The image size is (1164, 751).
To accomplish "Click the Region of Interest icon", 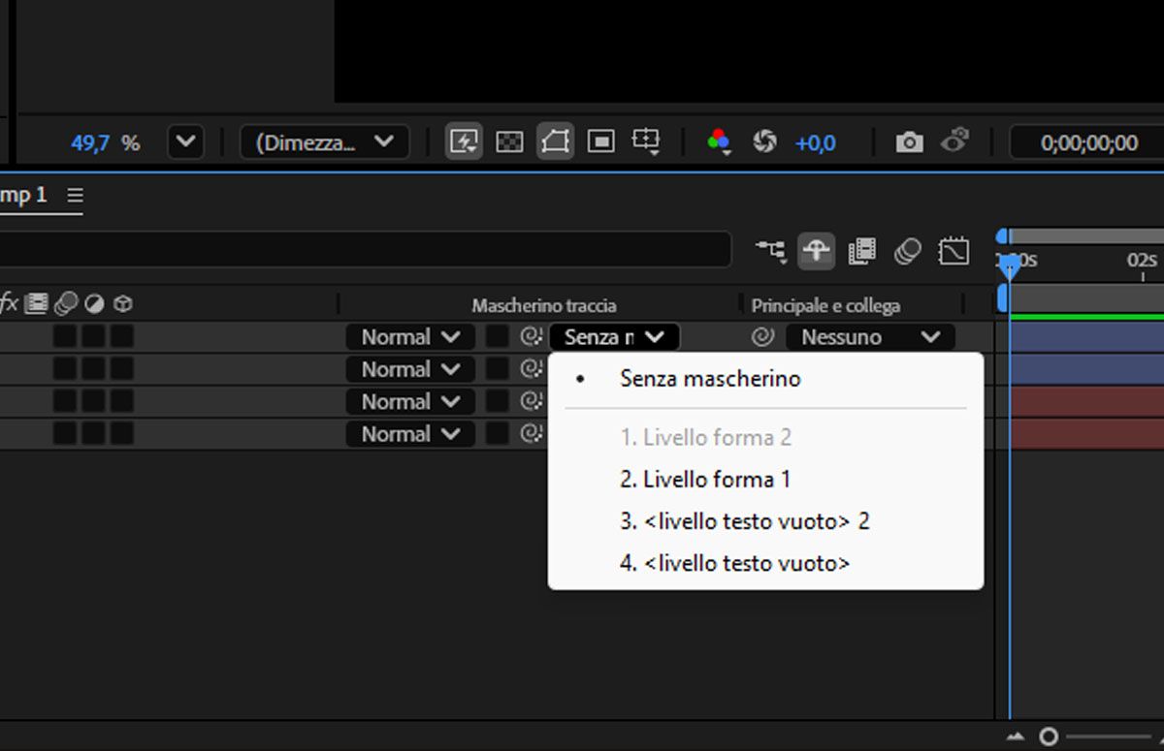I will point(601,142).
